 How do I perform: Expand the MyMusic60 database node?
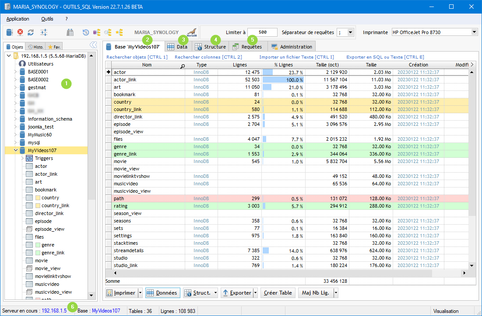coord(15,135)
